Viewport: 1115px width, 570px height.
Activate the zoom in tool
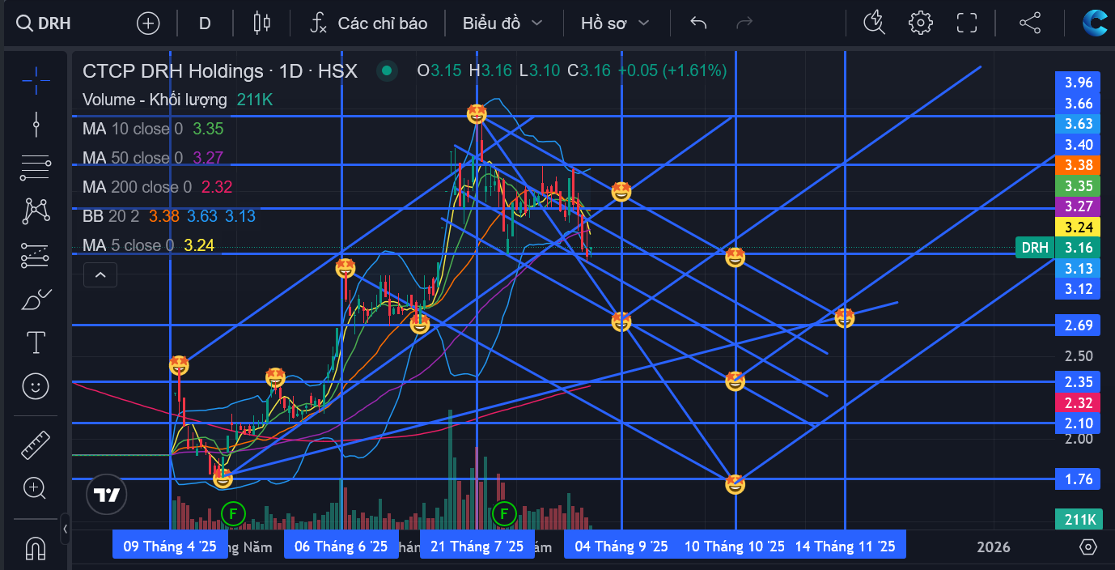(x=36, y=487)
